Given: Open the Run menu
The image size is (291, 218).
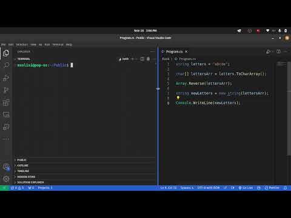Looking at the screenshot, I should tap(47, 45).
